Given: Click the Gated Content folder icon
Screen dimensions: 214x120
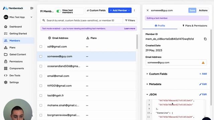Looking at the screenshot, I should point(6,54).
